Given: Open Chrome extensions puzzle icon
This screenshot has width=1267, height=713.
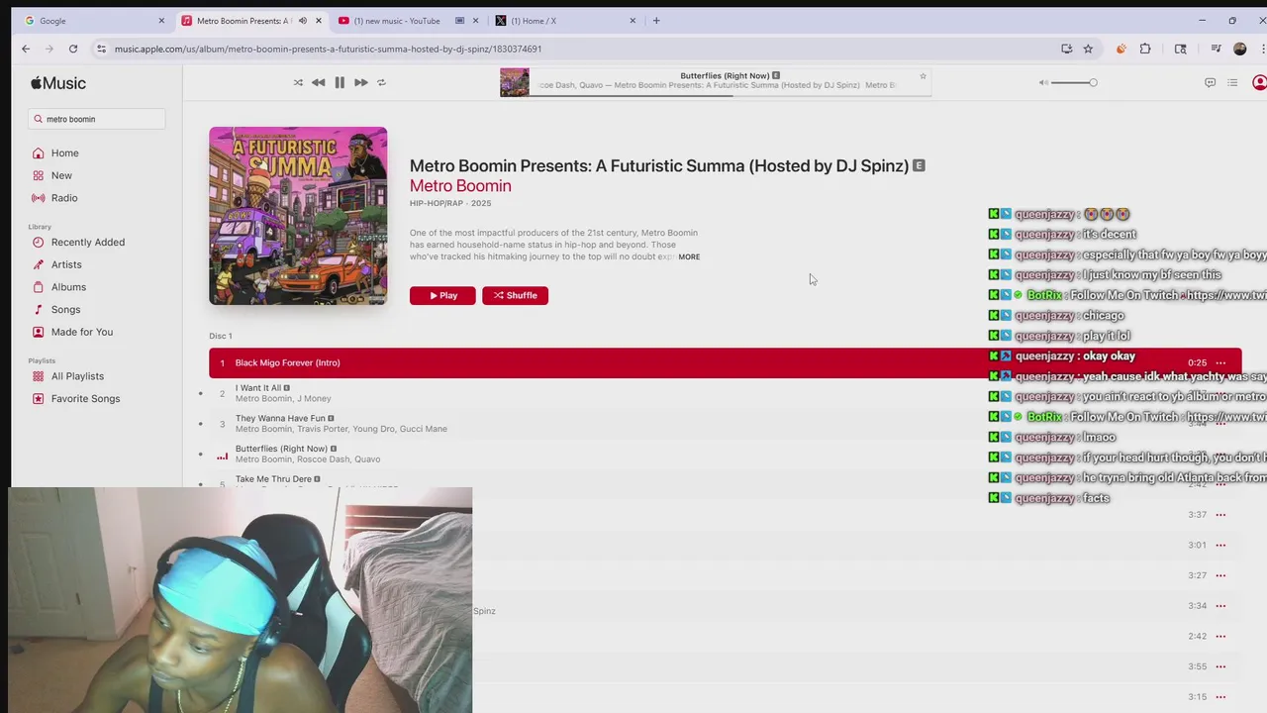Looking at the screenshot, I should tap(1145, 49).
